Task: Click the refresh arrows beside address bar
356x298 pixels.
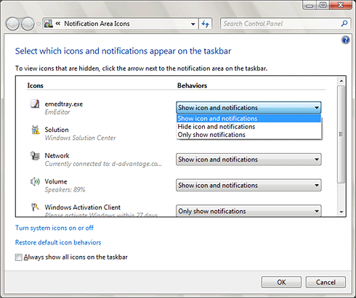Action: click(x=206, y=24)
